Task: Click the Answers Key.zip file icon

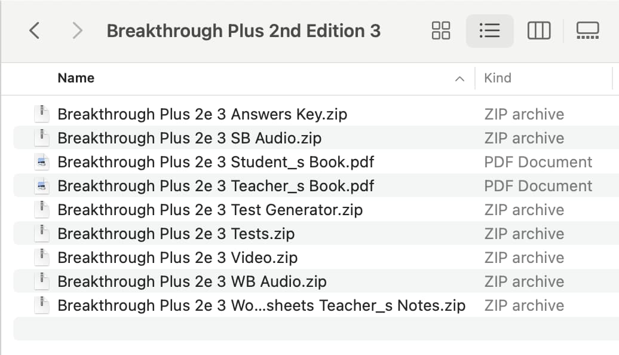Action: pyautogui.click(x=42, y=114)
